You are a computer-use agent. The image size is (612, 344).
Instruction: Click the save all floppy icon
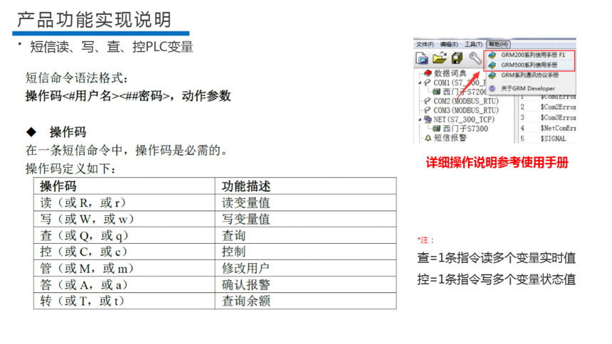[x=457, y=58]
